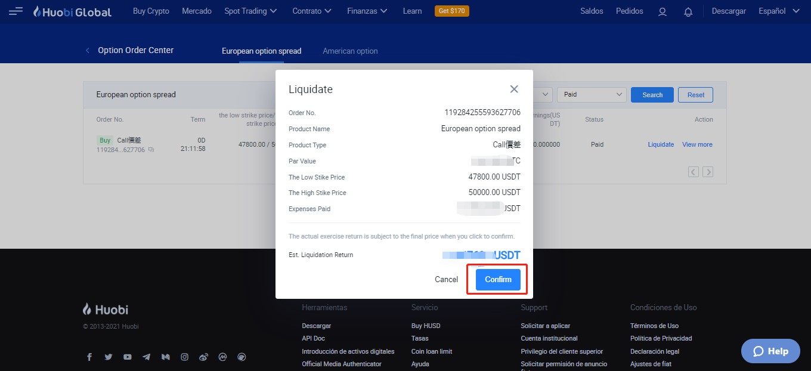Cancel the Liquidate dialog

(446, 280)
